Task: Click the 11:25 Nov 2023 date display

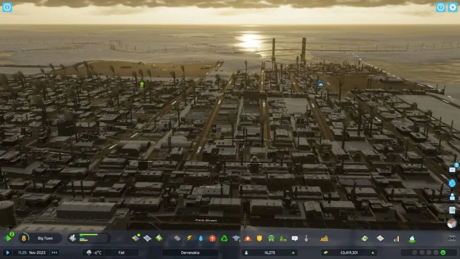Action: pyautogui.click(x=32, y=253)
